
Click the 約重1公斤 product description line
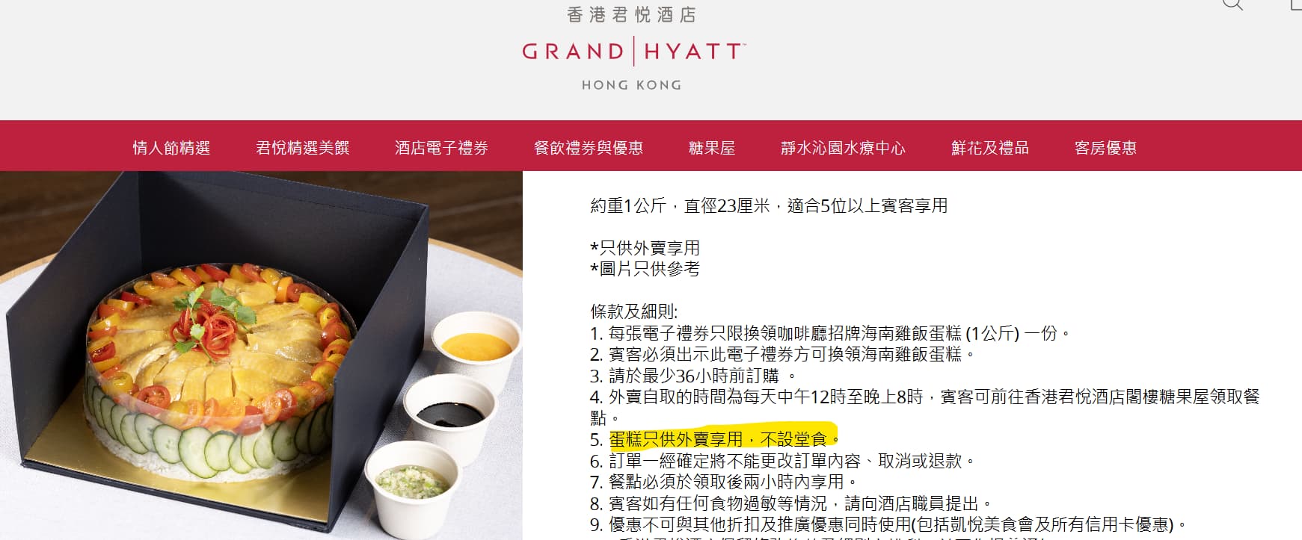click(769, 206)
